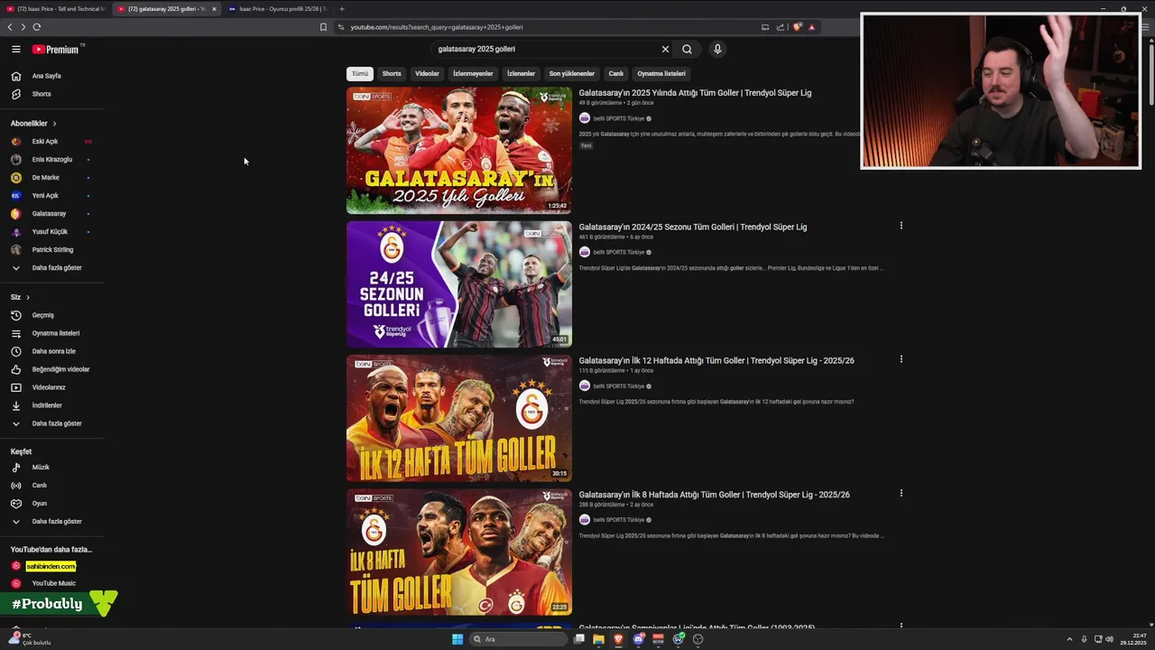The width and height of the screenshot is (1155, 650).
Task: Open File Explorer from the taskbar
Action: click(x=598, y=639)
